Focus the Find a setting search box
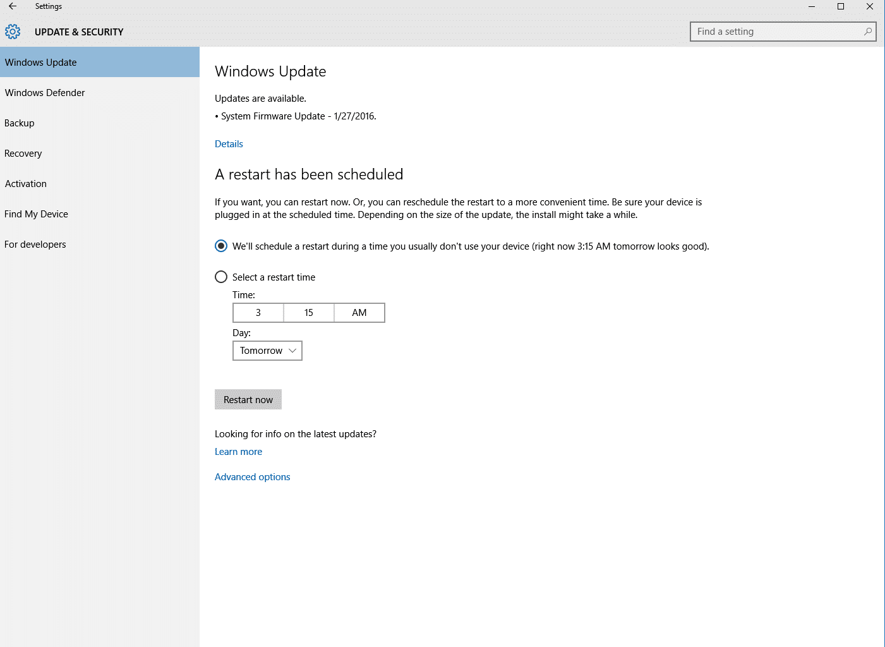Screen dimensions: 885x647 [x=783, y=32]
